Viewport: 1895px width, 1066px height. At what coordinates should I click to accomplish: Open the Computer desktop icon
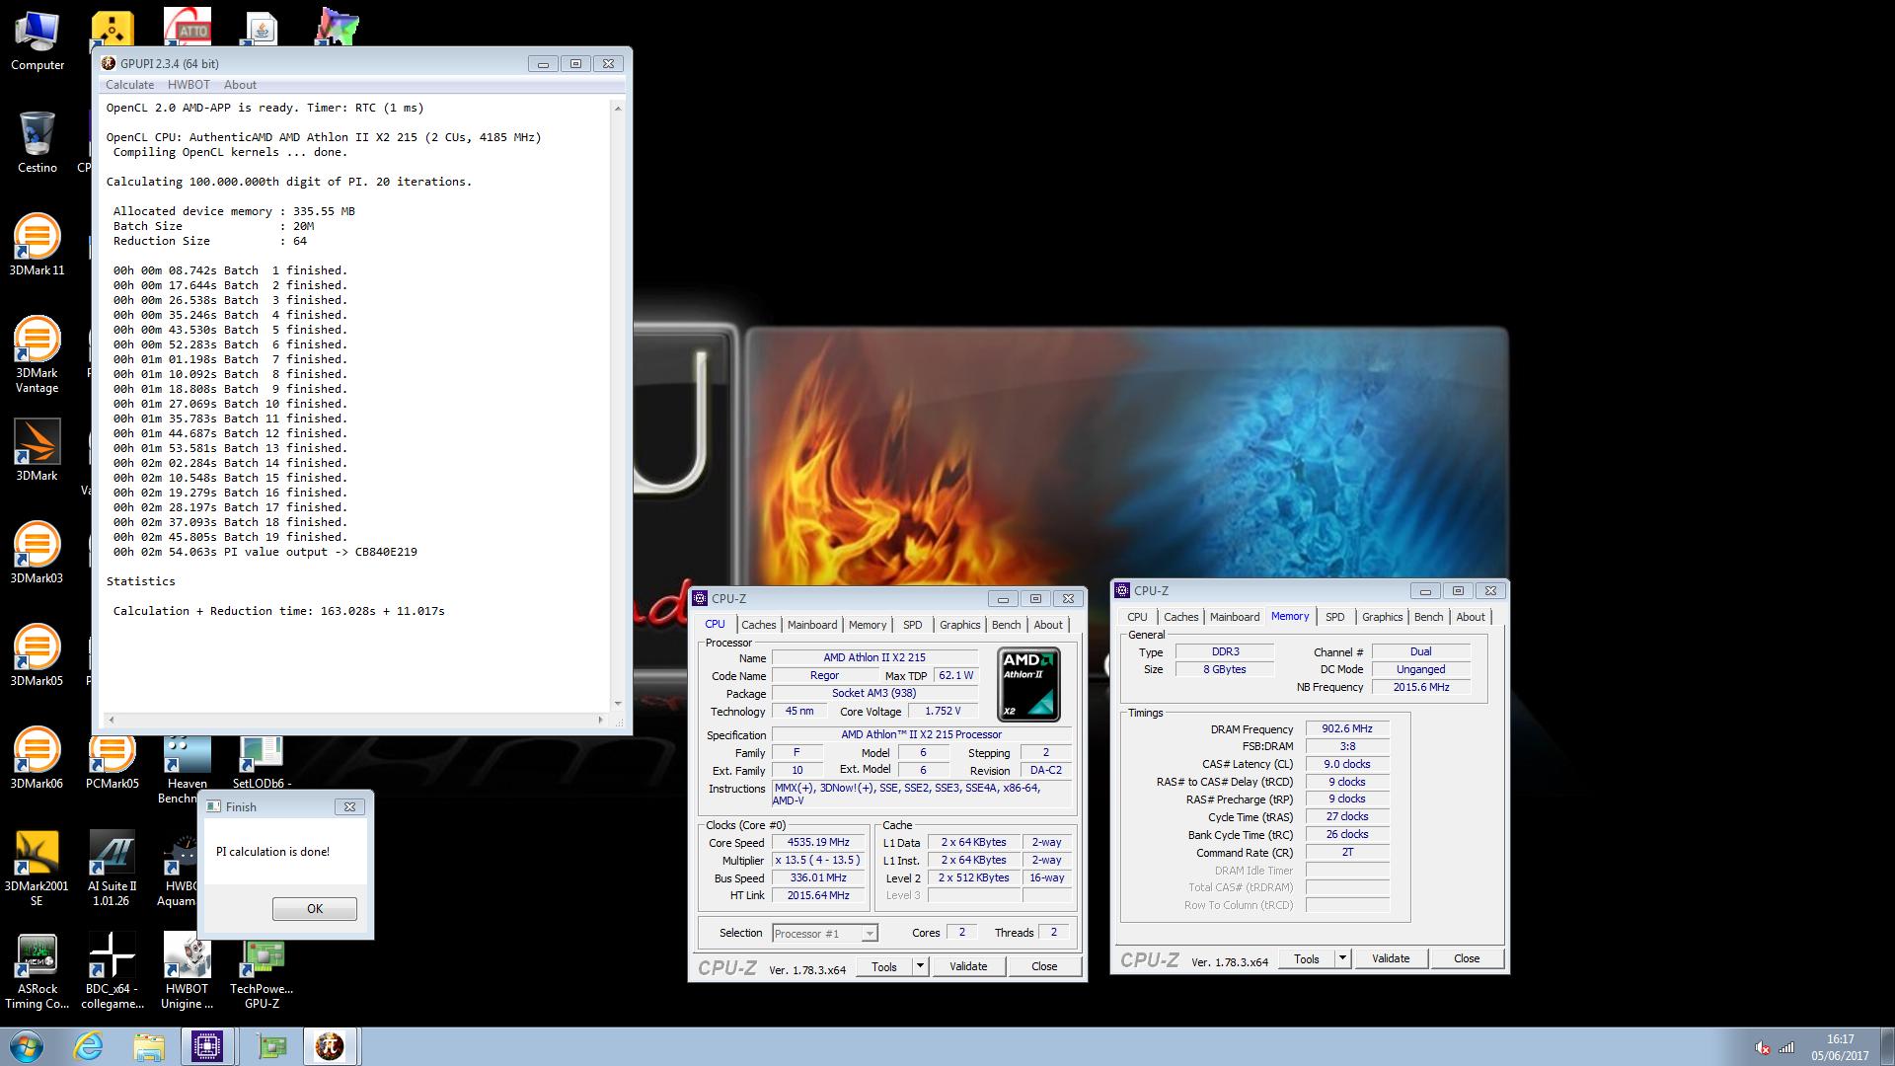tap(38, 41)
